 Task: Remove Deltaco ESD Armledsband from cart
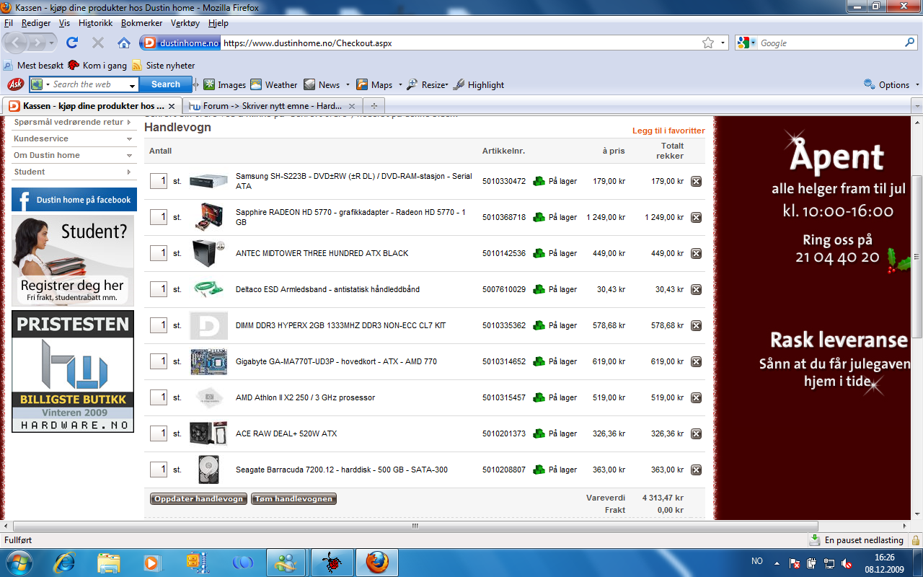click(696, 289)
